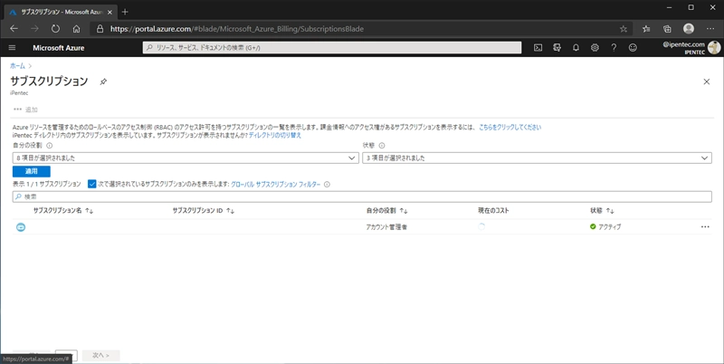Go back in the browser

[14, 29]
